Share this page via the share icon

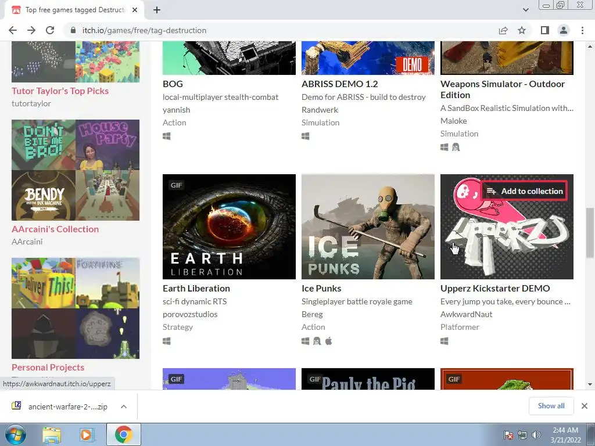click(x=503, y=30)
